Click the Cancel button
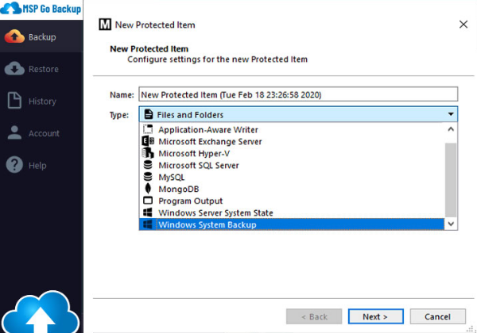This screenshot has height=333, width=477. click(437, 316)
